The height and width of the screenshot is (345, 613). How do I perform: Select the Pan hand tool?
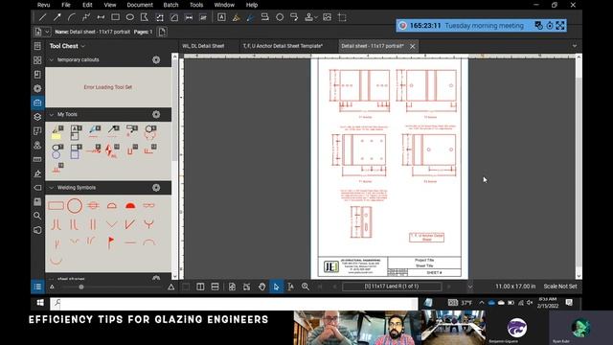261,287
